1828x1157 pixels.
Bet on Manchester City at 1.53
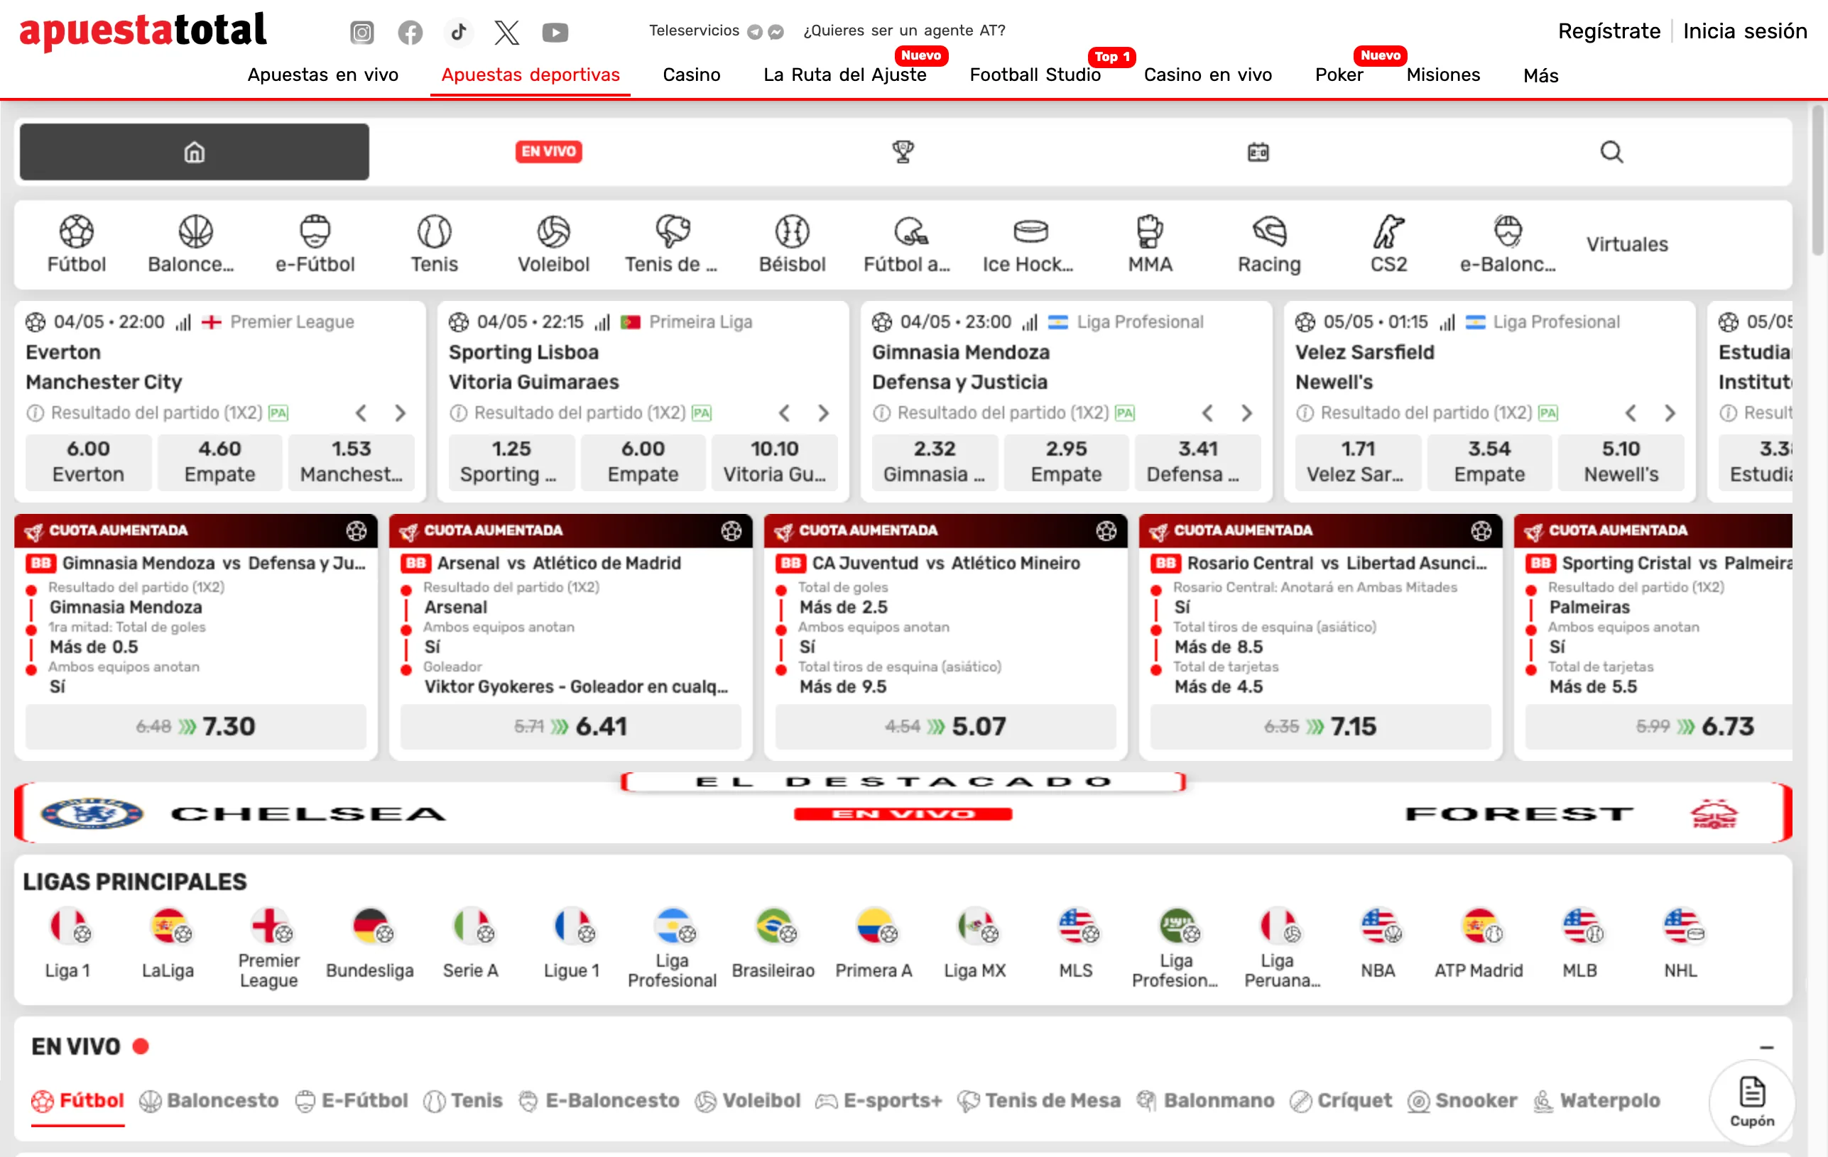(x=351, y=461)
